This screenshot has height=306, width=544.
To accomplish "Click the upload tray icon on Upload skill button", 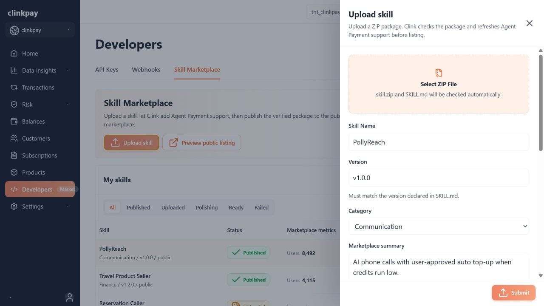I will tap(115, 143).
